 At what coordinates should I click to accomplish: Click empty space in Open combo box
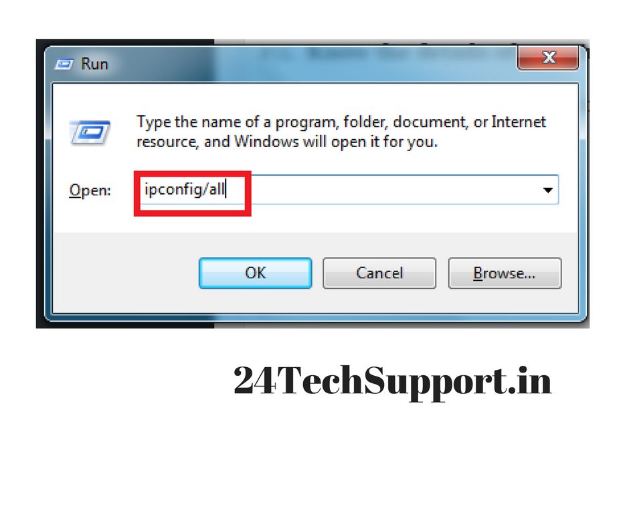click(x=393, y=190)
